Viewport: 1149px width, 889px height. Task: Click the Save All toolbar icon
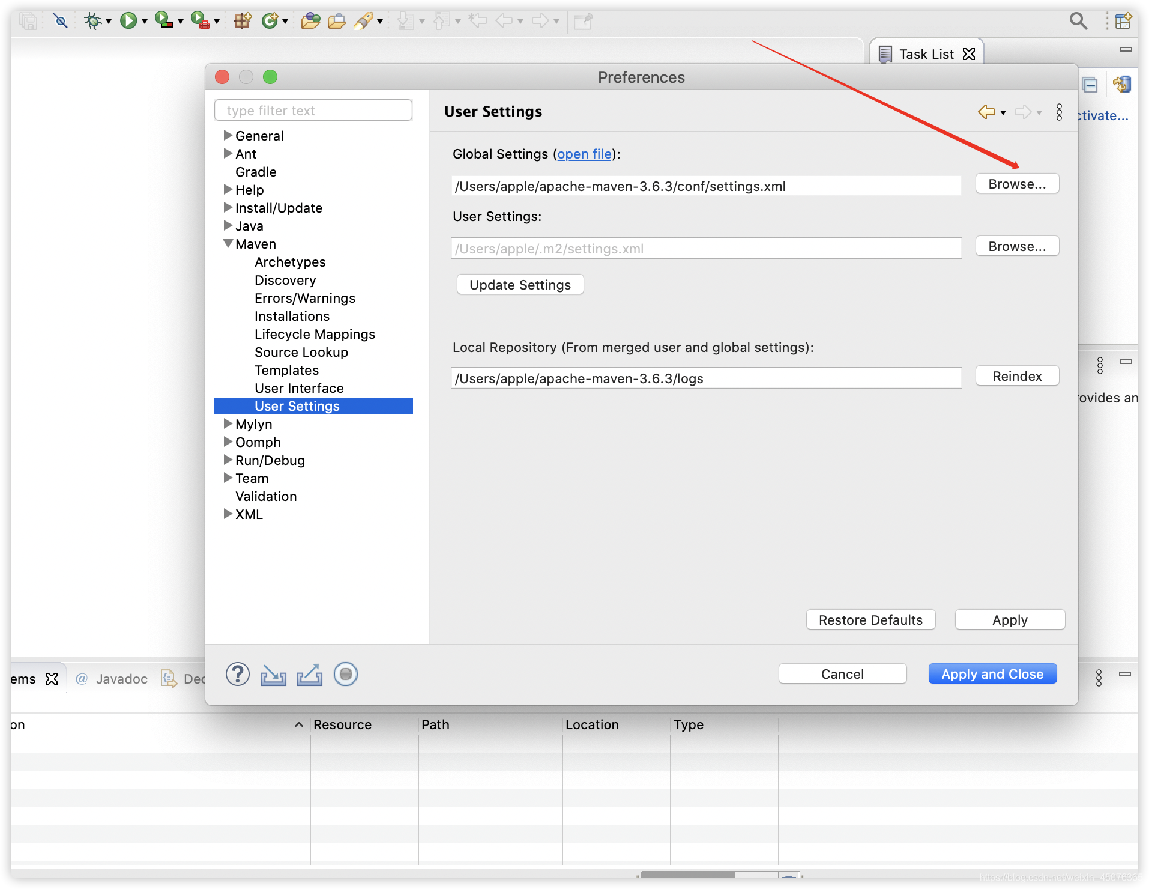click(x=28, y=21)
